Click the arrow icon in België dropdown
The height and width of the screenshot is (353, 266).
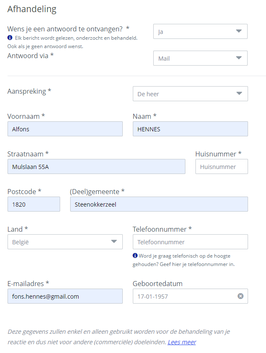point(114,242)
